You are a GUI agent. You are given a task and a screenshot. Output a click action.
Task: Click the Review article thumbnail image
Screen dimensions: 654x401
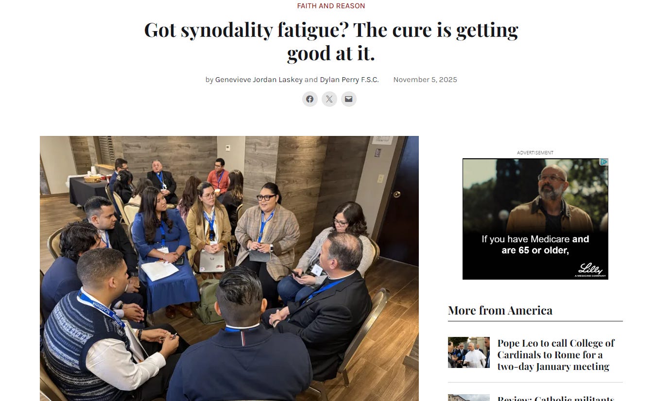(x=469, y=398)
